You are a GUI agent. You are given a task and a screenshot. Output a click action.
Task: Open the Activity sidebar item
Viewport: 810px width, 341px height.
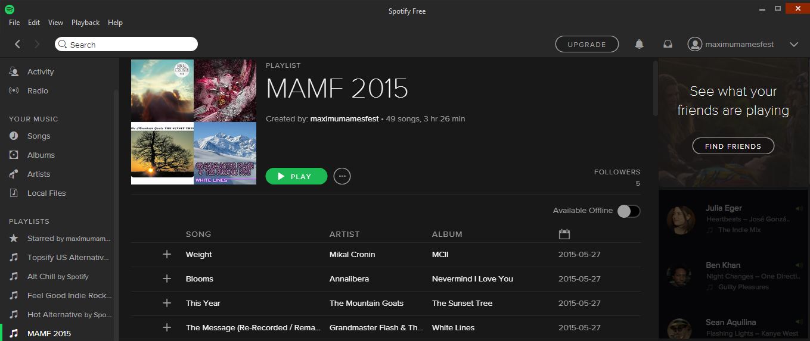pos(40,72)
